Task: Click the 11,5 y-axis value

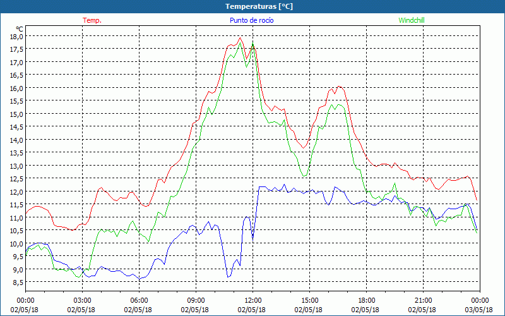Action: (x=16, y=205)
